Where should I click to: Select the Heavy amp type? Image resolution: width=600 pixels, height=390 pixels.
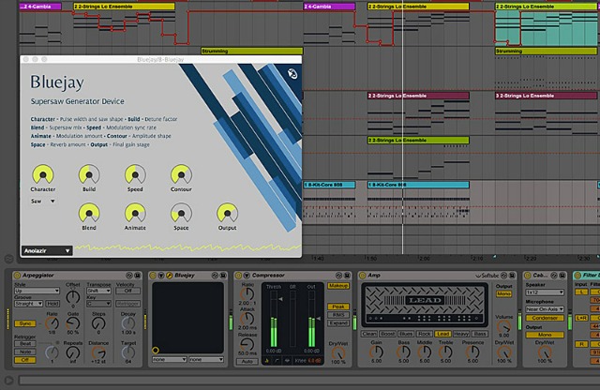461,334
